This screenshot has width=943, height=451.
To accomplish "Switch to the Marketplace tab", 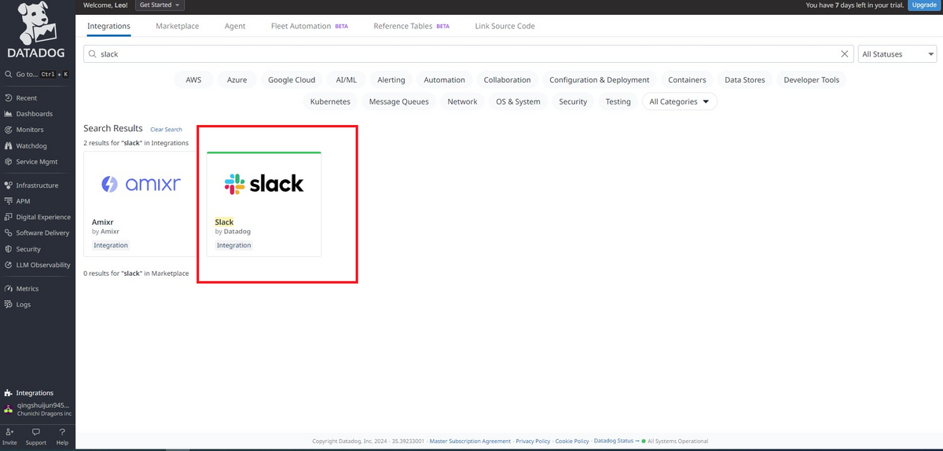I will tap(178, 26).
